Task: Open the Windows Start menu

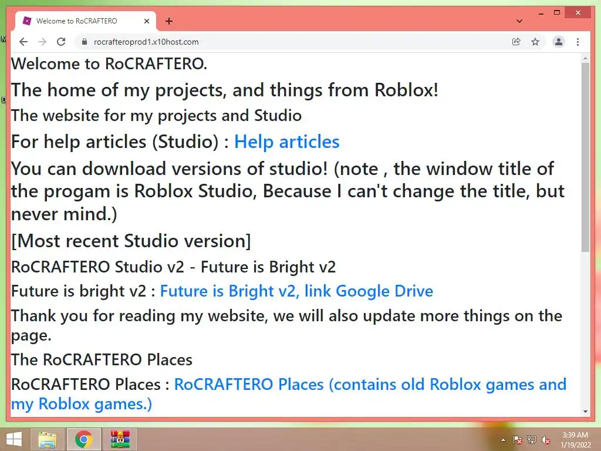Action: click(x=14, y=439)
